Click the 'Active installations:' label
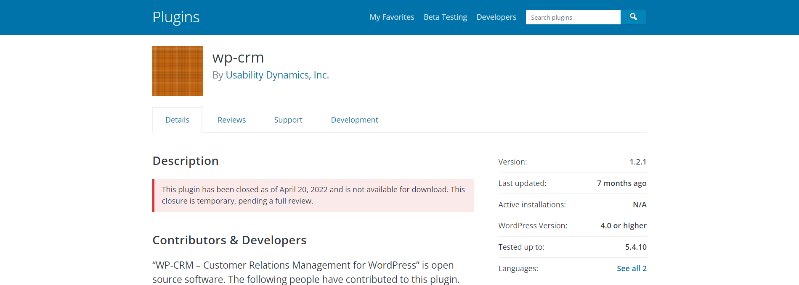Viewport: 799px width, 285px height. point(532,205)
